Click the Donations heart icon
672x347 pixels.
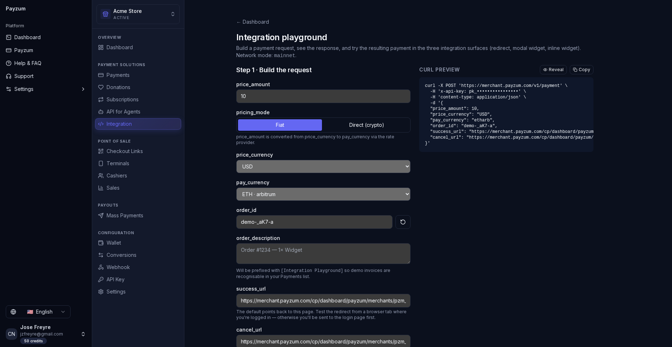(x=101, y=87)
